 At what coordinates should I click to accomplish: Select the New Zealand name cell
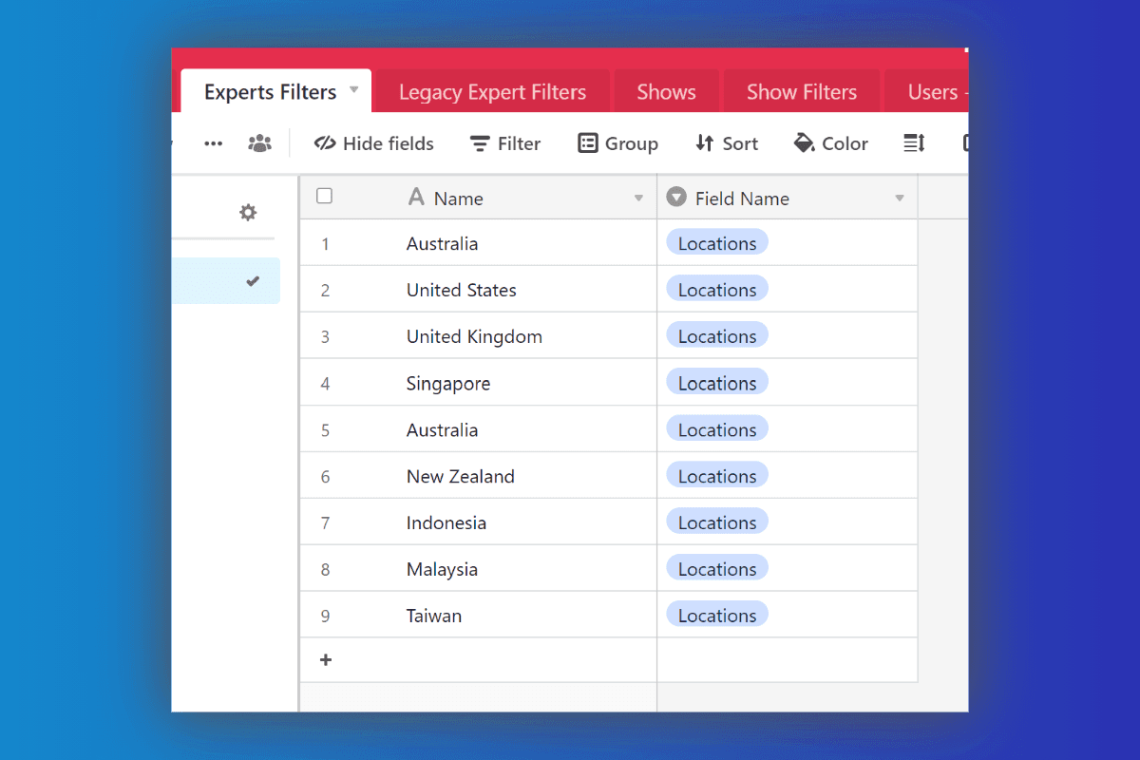pyautogui.click(x=461, y=476)
